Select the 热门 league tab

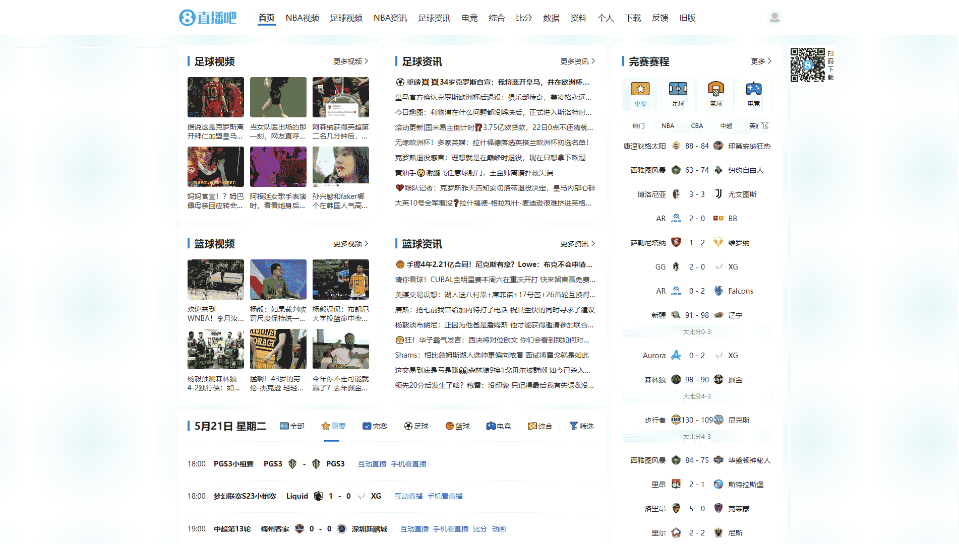tap(638, 125)
